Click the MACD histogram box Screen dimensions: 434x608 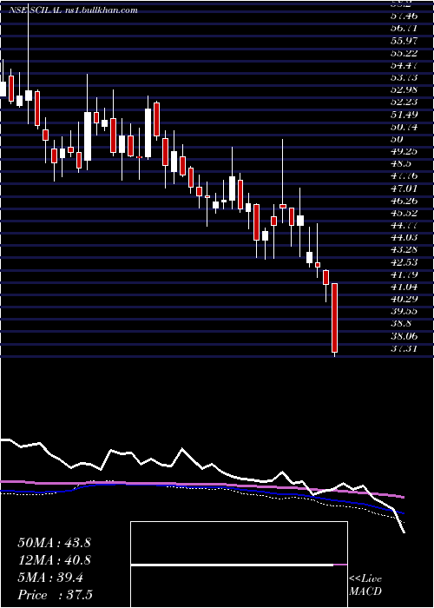[239, 565]
